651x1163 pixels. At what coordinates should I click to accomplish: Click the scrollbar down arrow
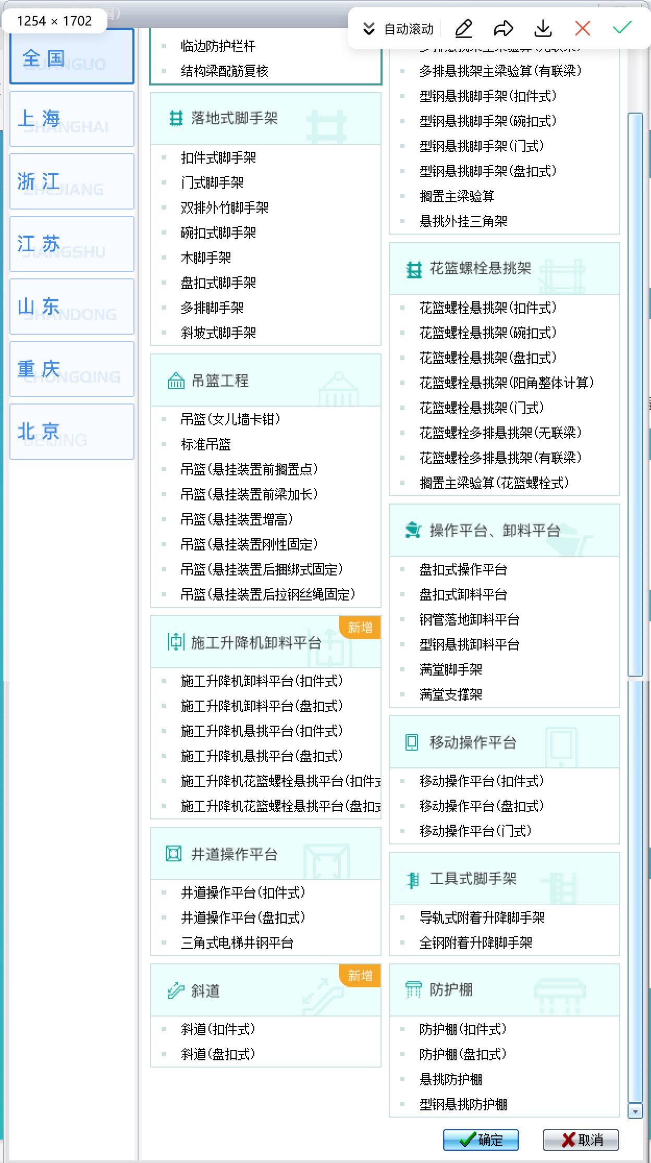tap(635, 1112)
